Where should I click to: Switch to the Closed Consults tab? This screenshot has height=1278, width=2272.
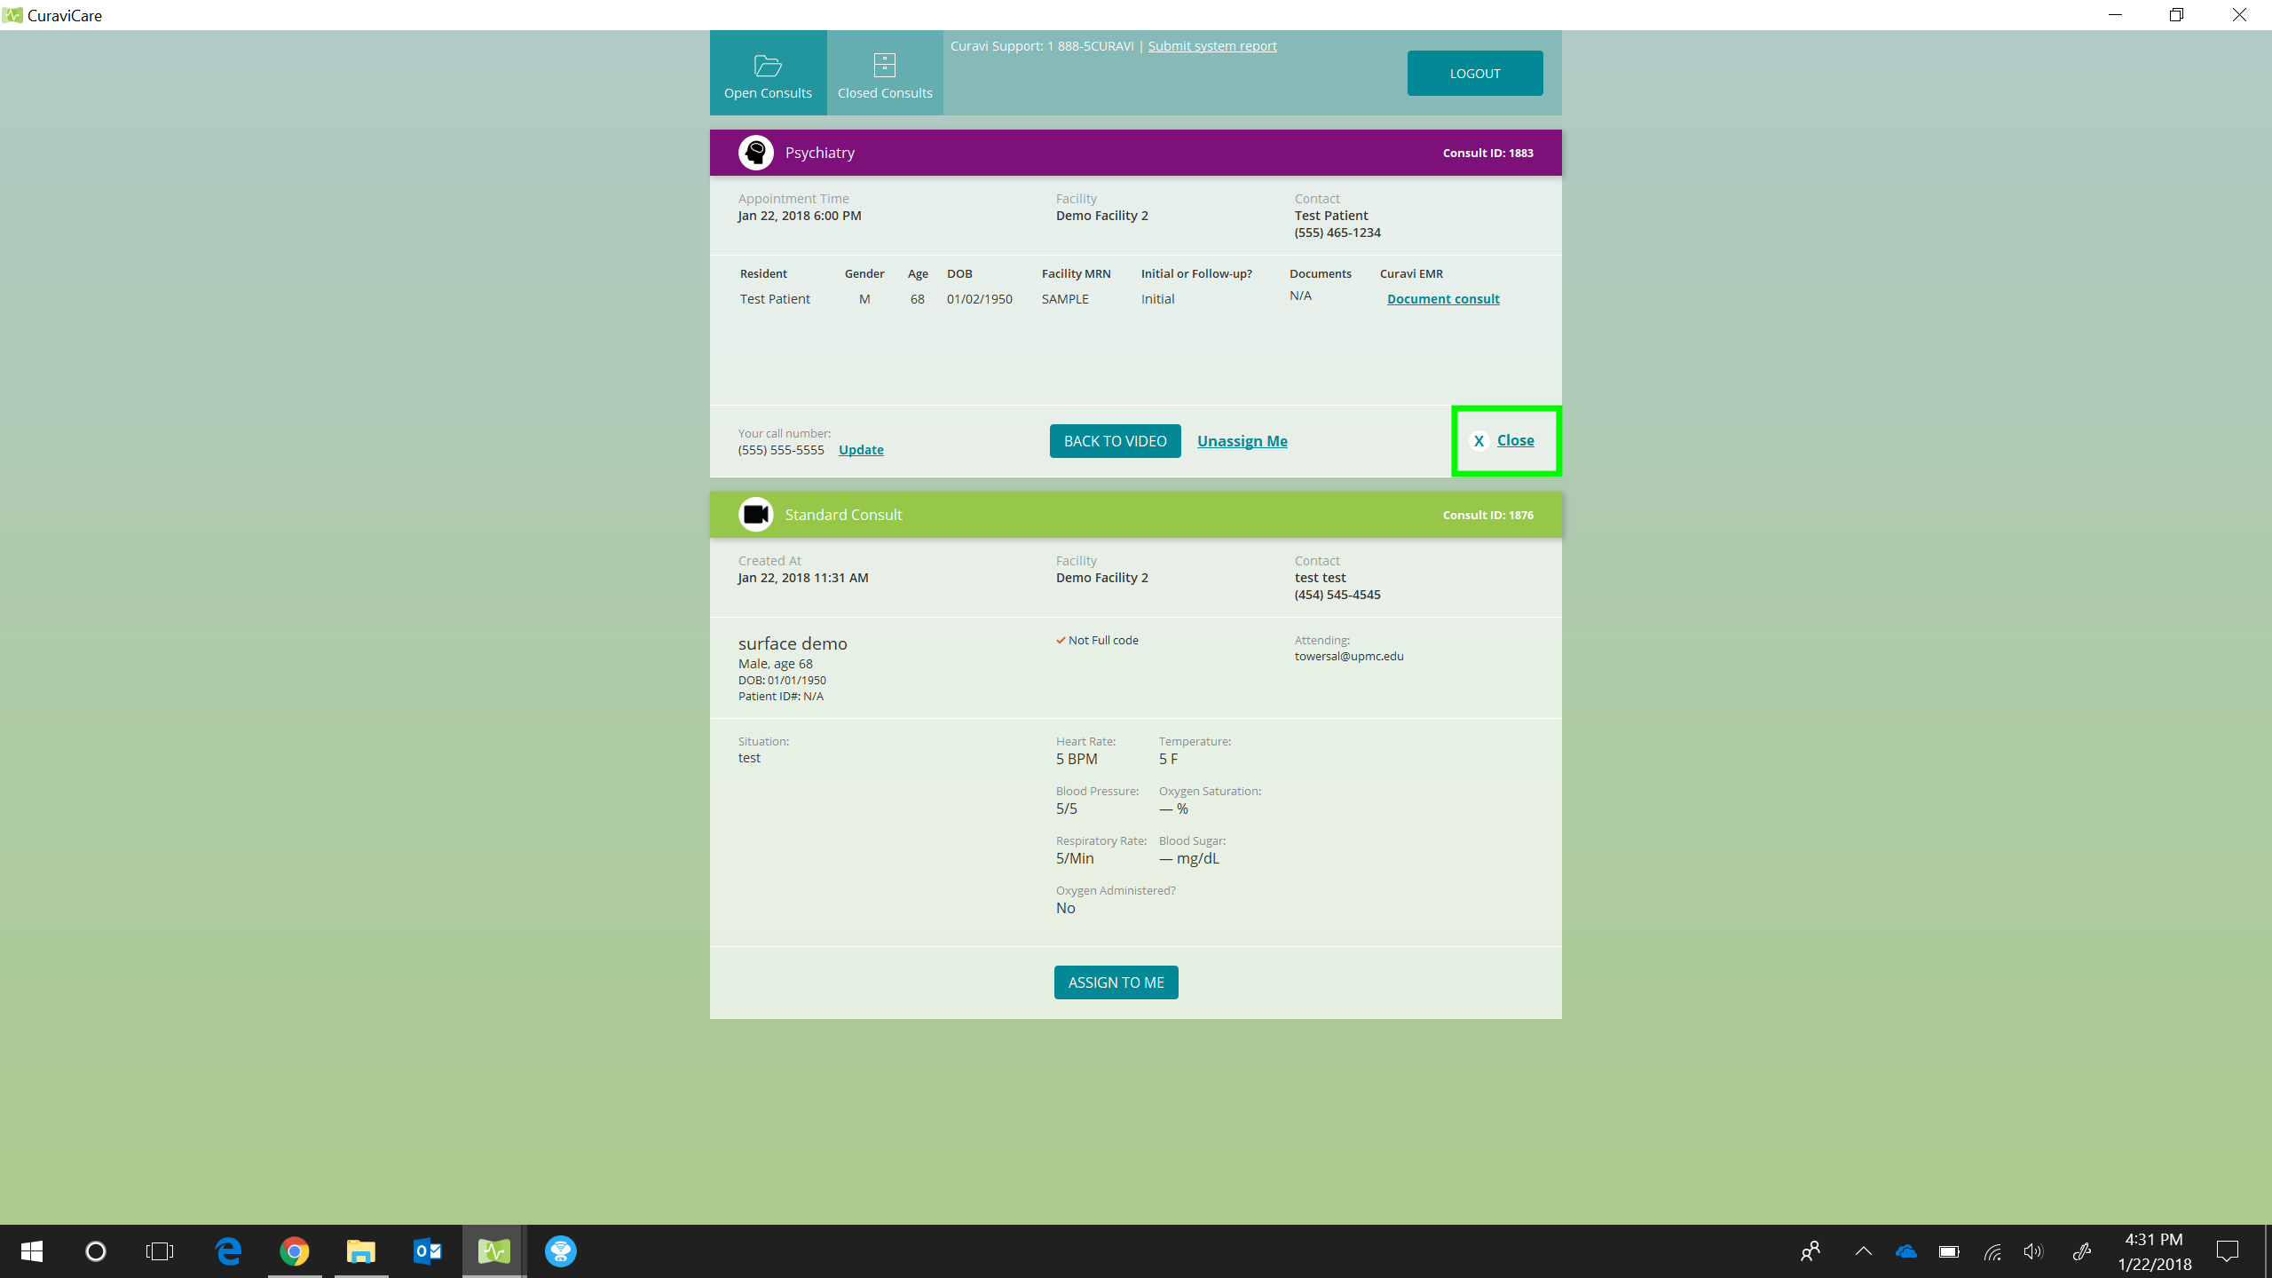tap(885, 74)
